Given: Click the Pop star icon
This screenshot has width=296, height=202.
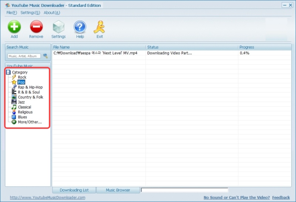Looking at the screenshot, I should pos(14,82).
